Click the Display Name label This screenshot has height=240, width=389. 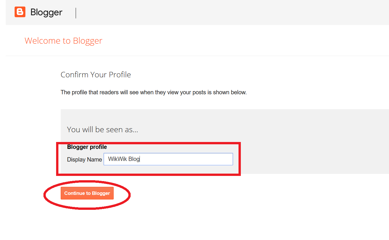84,160
